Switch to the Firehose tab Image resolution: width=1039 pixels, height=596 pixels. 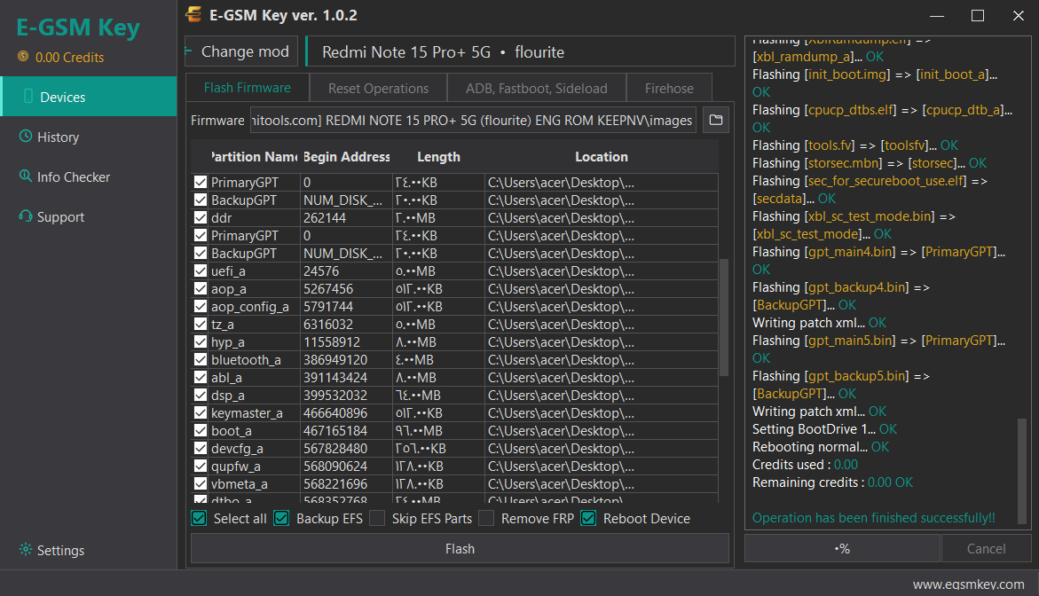click(x=669, y=88)
